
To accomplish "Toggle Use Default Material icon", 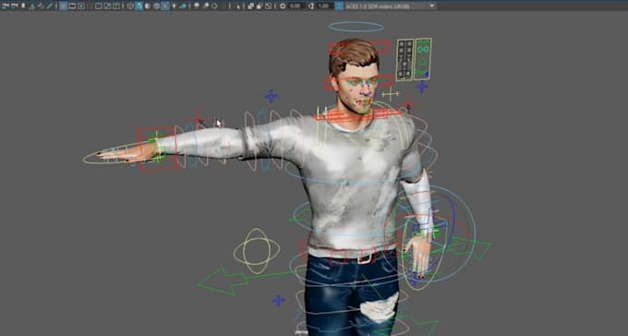I will click(148, 6).
